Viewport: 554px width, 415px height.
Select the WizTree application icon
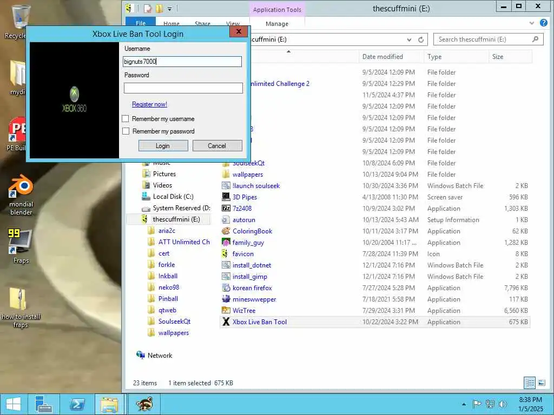click(x=226, y=310)
